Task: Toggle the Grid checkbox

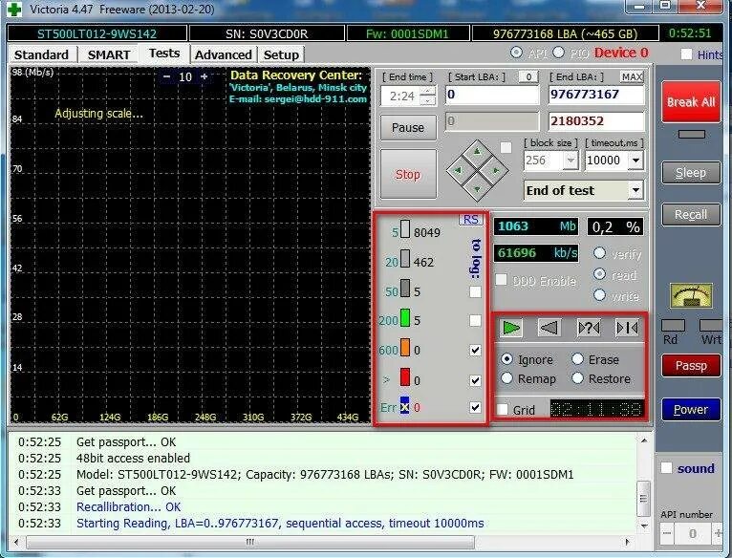Action: pos(503,410)
